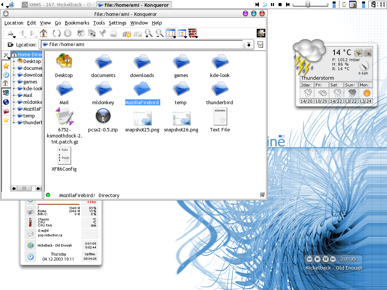Click the Cut scissors icon
The image size is (387, 290).
point(81,33)
